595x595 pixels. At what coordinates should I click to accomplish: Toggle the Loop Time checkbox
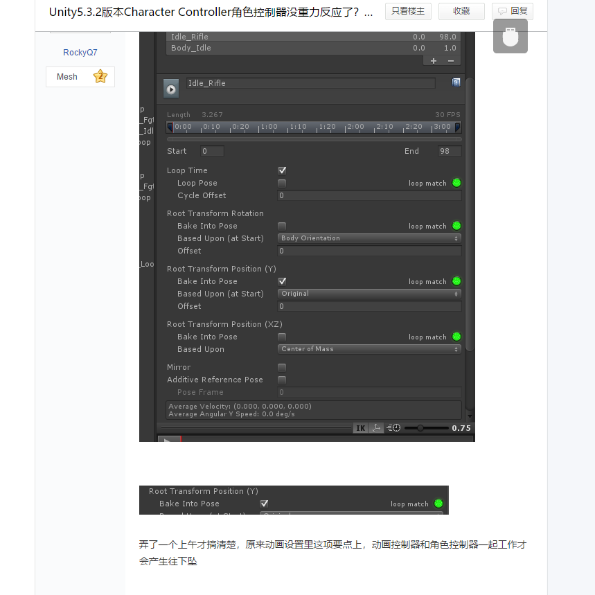pyautogui.click(x=282, y=170)
